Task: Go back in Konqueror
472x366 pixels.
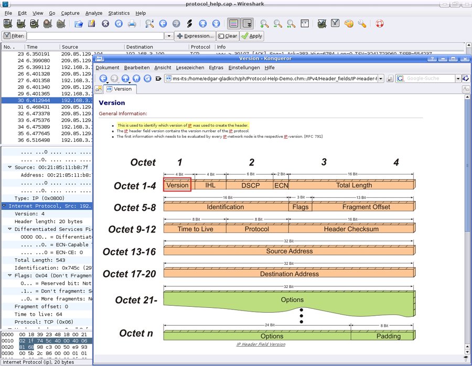Action: (103, 79)
